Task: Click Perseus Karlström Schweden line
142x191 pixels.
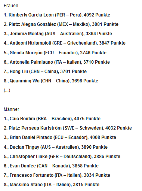Action: pyautogui.click(x=68, y=128)
